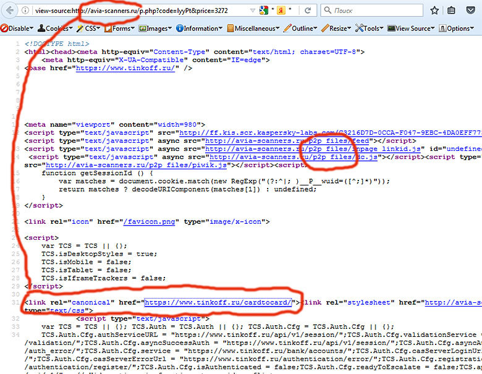Screen dimensions: 482x374
Task: Click the search magnifier icon
Action: (x=328, y=10)
